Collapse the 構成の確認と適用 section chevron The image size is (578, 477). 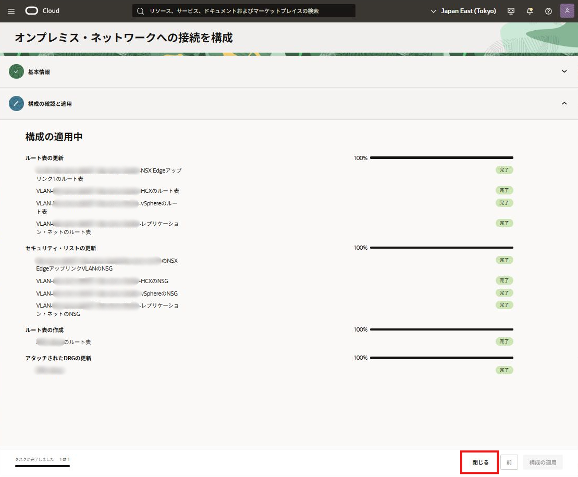pyautogui.click(x=564, y=103)
